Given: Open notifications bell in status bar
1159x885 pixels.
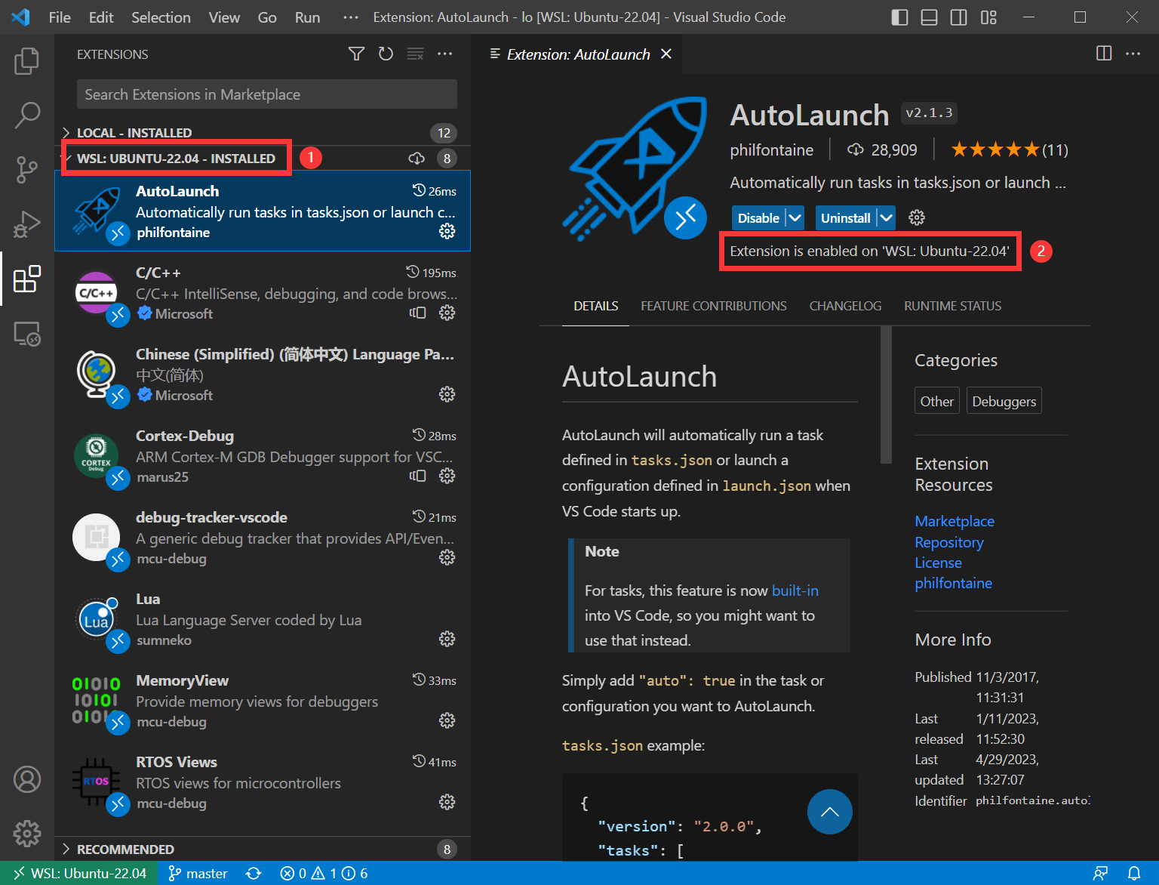Looking at the screenshot, I should pos(1134,873).
